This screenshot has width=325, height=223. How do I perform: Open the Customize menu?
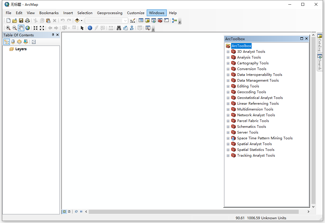(136, 13)
